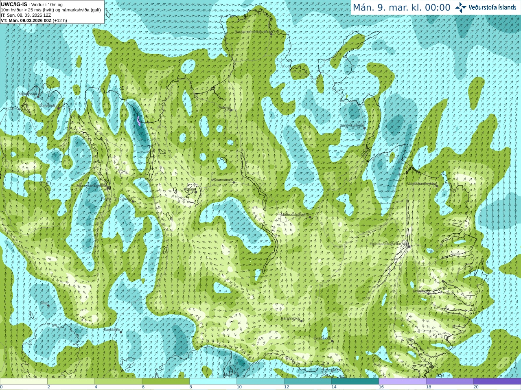Viewport: 521px width, 390px height.
Task: Select the Akureyrarflugvöllur station label
Action: point(92,186)
